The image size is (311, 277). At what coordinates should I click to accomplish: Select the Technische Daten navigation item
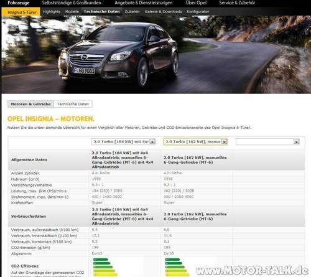[101, 12]
